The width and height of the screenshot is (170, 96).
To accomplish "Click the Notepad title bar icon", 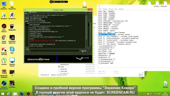I will 99,6.
